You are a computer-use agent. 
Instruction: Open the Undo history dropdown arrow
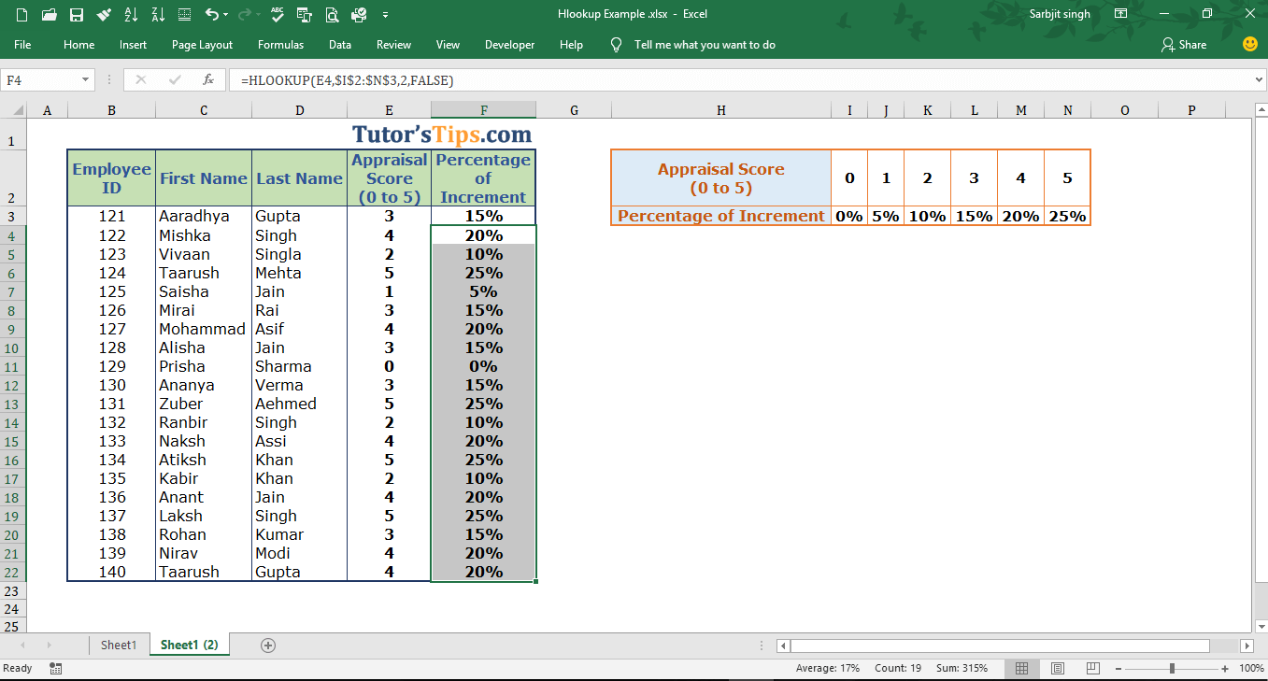[226, 15]
